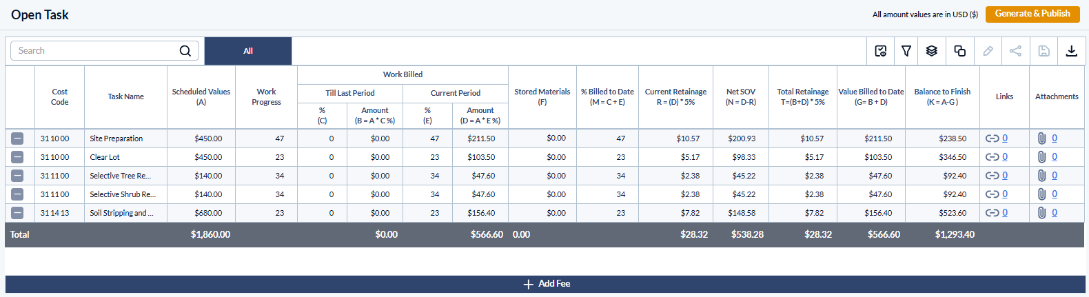
Task: Click the paperclip icon for Soil Stripping row
Action: coord(1041,213)
